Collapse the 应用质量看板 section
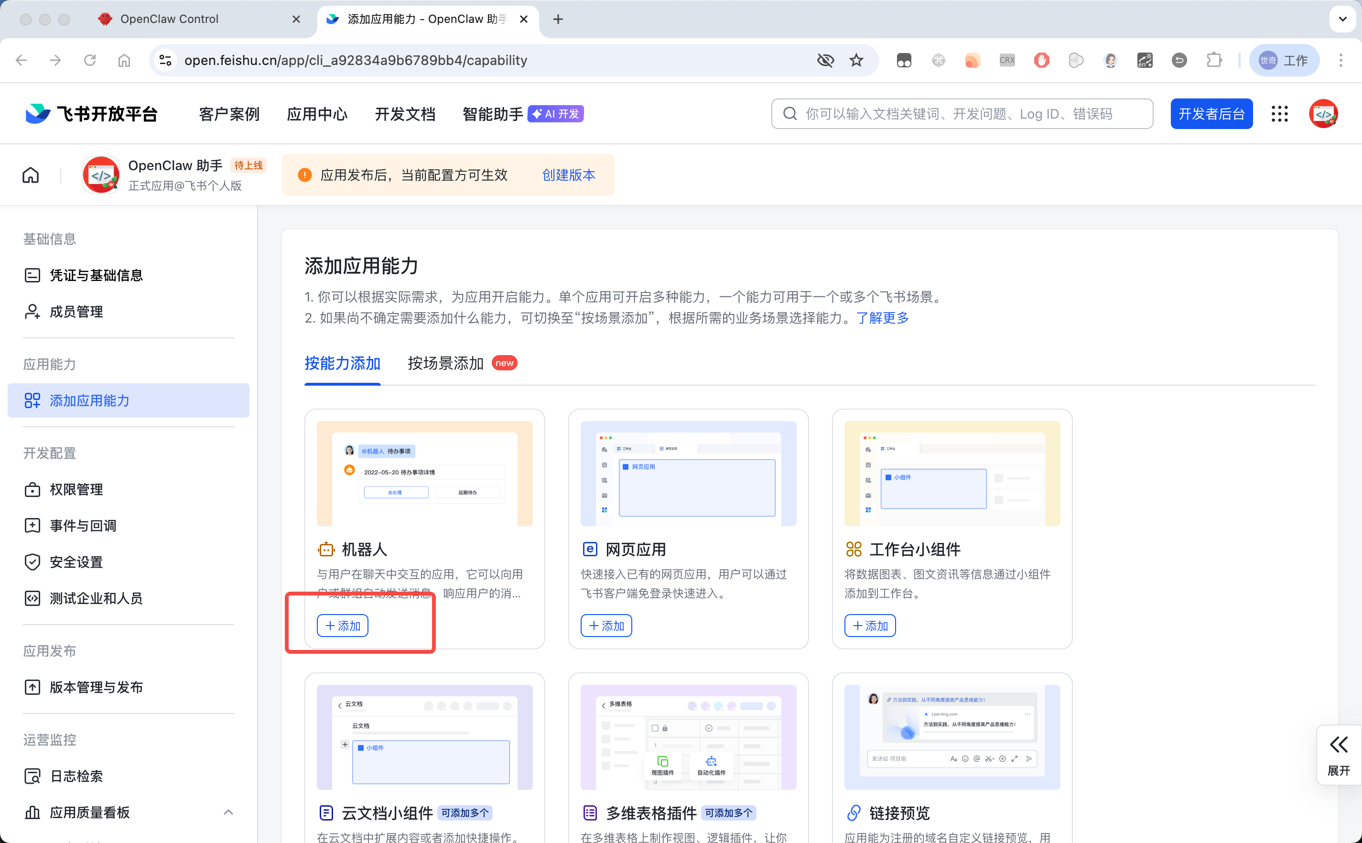This screenshot has width=1362, height=843. coord(228,812)
